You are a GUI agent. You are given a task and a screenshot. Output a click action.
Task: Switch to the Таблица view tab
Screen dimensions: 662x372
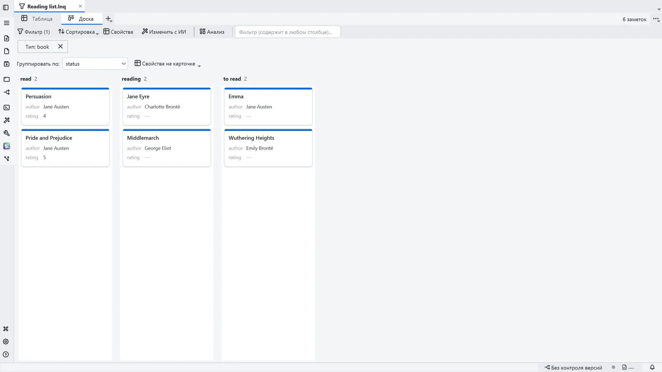coord(37,19)
